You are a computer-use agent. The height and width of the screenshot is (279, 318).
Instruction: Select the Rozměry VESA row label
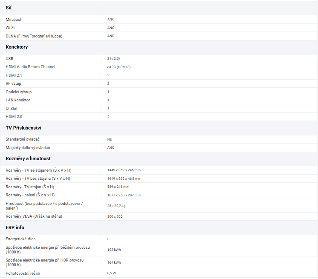(x=34, y=216)
